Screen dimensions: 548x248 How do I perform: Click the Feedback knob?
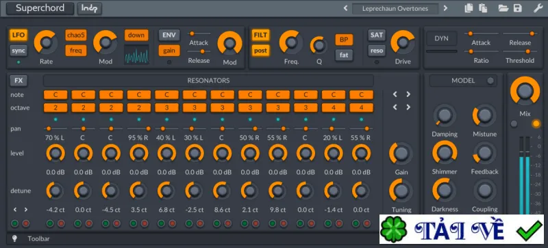484,153
